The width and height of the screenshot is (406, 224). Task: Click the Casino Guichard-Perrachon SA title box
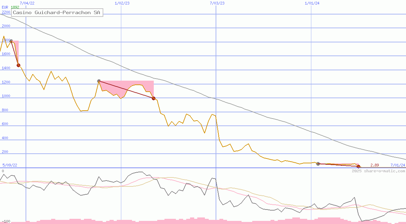[x=57, y=12]
